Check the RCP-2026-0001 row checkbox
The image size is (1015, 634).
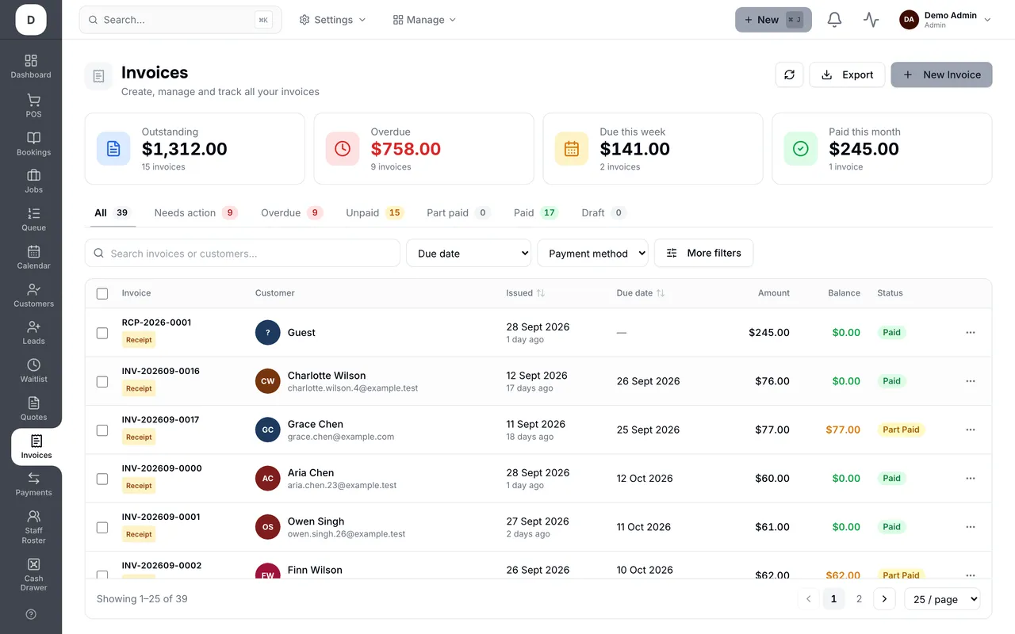102,333
